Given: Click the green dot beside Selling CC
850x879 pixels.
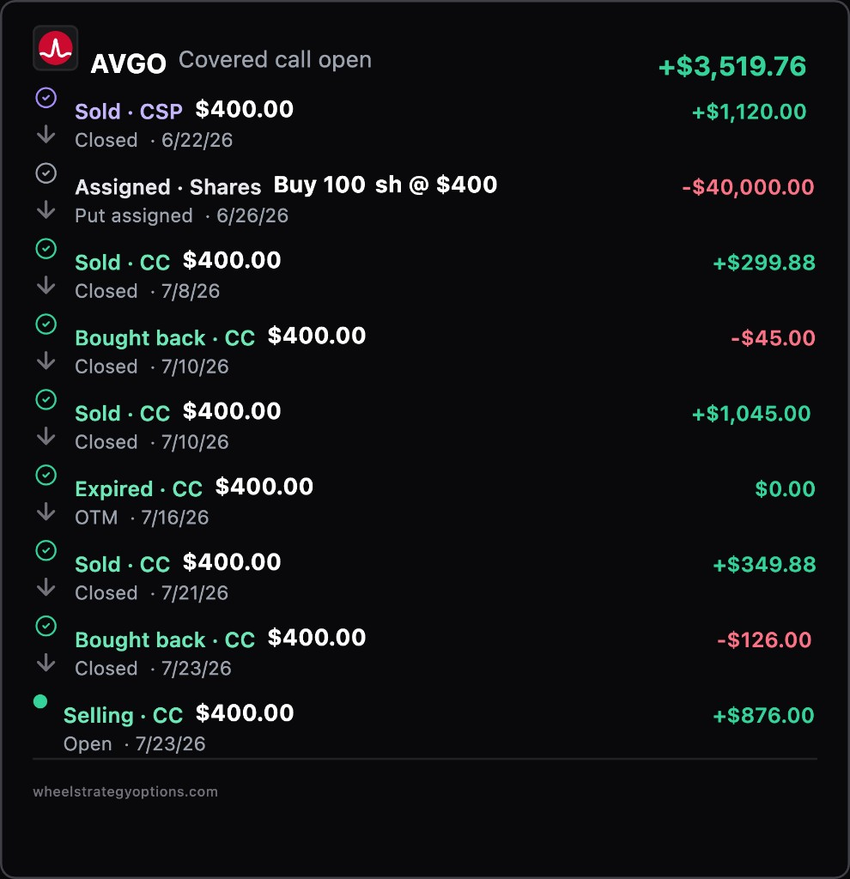Looking at the screenshot, I should [x=40, y=701].
